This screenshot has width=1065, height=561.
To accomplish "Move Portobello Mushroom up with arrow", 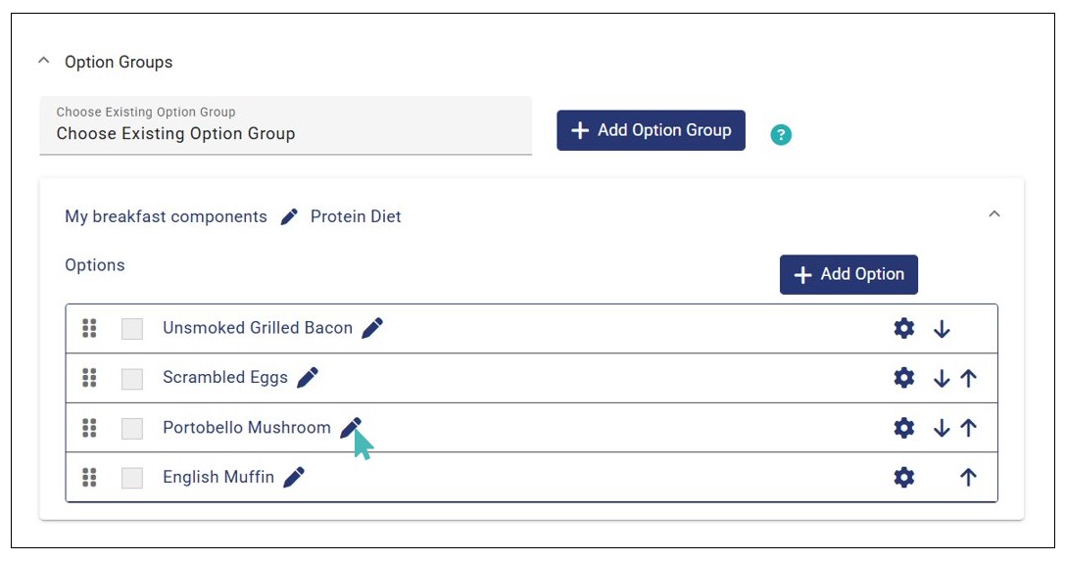I will [x=969, y=428].
